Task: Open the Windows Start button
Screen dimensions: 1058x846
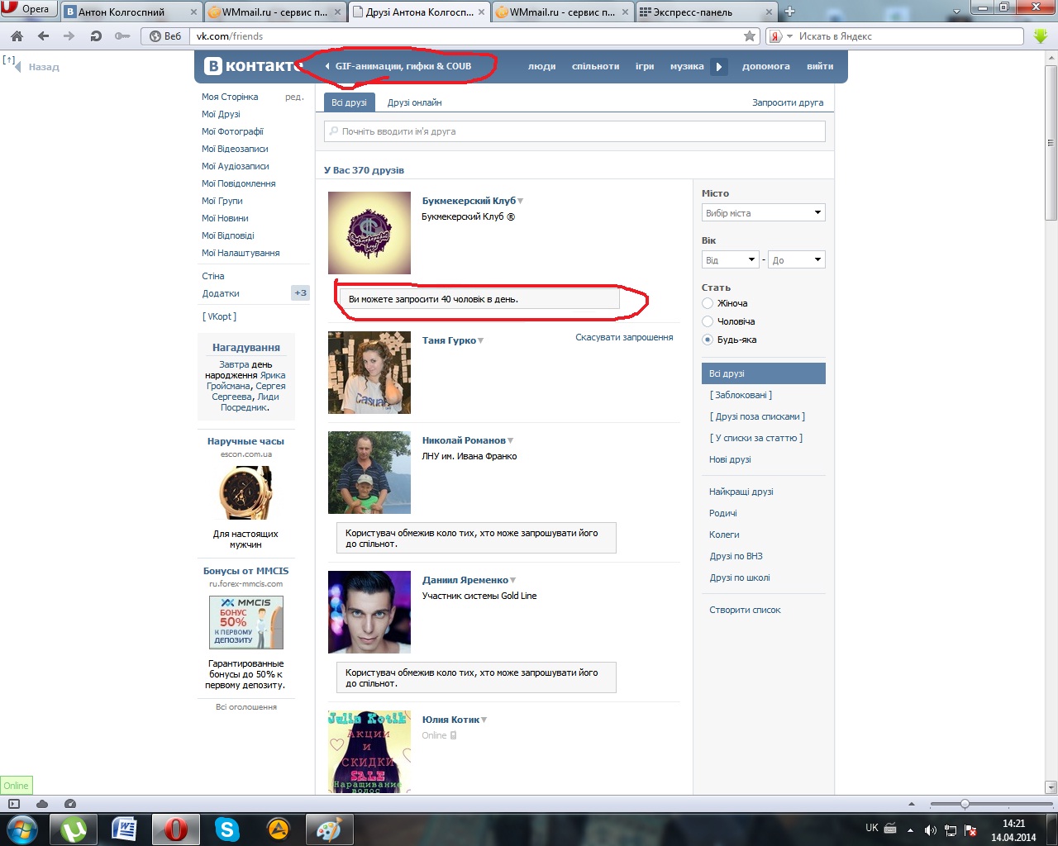Action: click(x=21, y=829)
